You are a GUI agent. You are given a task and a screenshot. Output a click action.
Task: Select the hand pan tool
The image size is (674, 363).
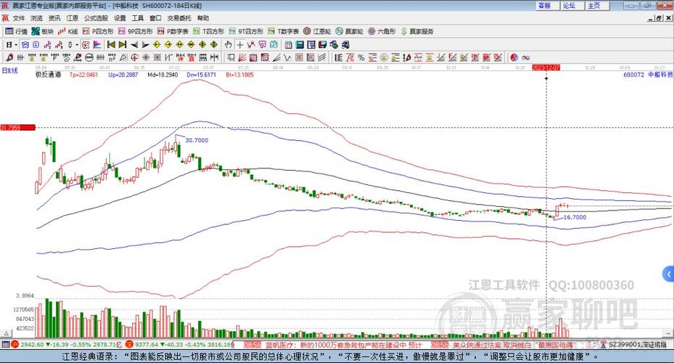(x=229, y=45)
